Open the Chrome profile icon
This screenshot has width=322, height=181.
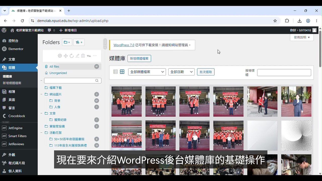[x=308, y=21]
